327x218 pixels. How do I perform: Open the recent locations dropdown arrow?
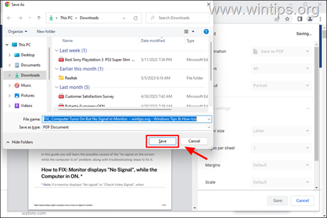point(30,18)
